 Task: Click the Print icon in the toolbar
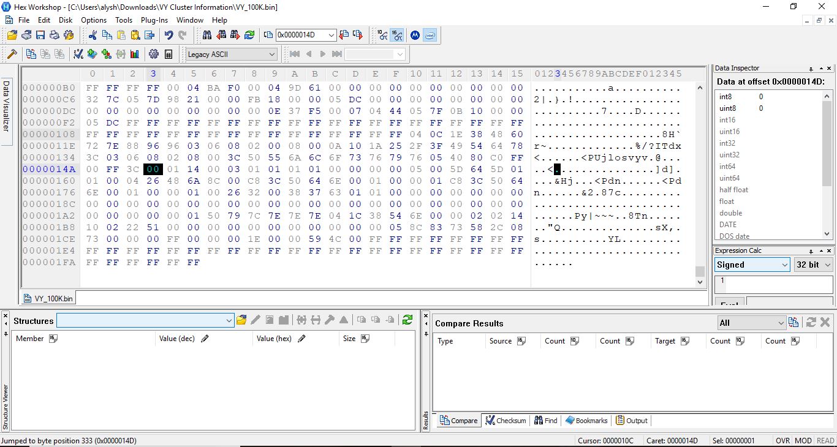(x=55, y=35)
